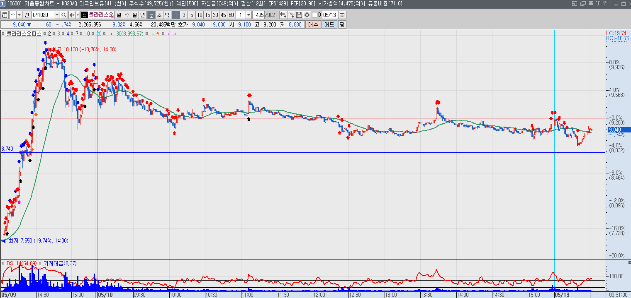Viewport: 631px width, 298px height.
Task: Click RSI 14(54.89) indicator label
Action: (21, 263)
